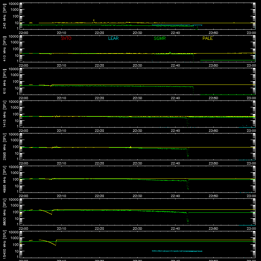Click 22:50 label under the 2695 MHz panel

click(213, 163)
